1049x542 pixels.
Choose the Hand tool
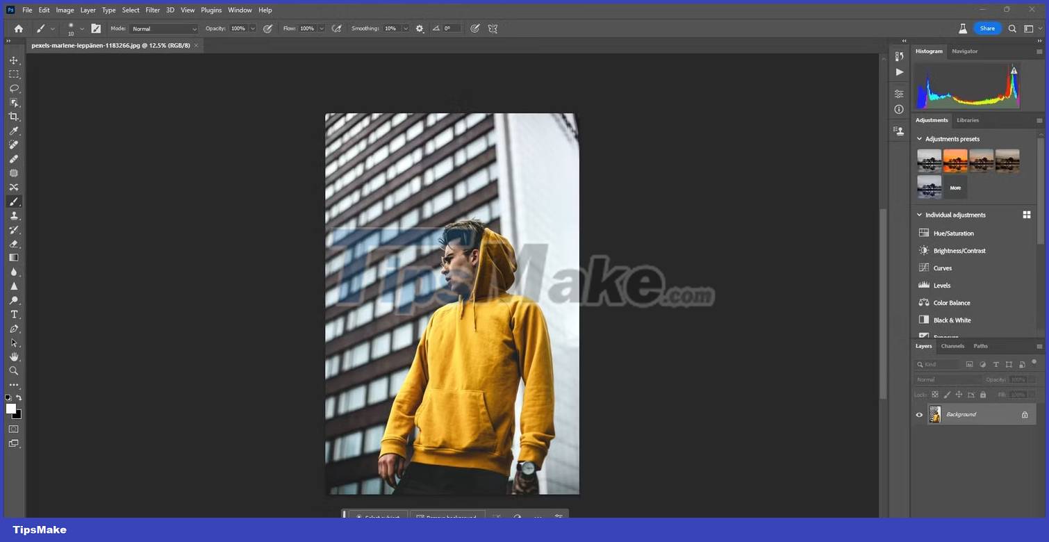(14, 356)
